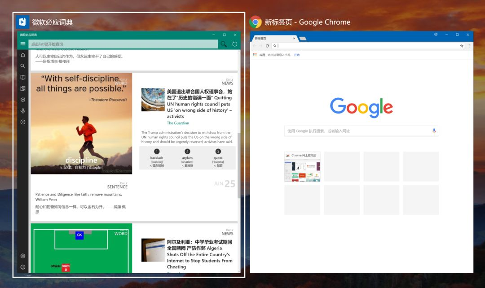Open the round badge icon in Bing Dictionary sidebar
This screenshot has height=288, width=485.
tap(23, 100)
